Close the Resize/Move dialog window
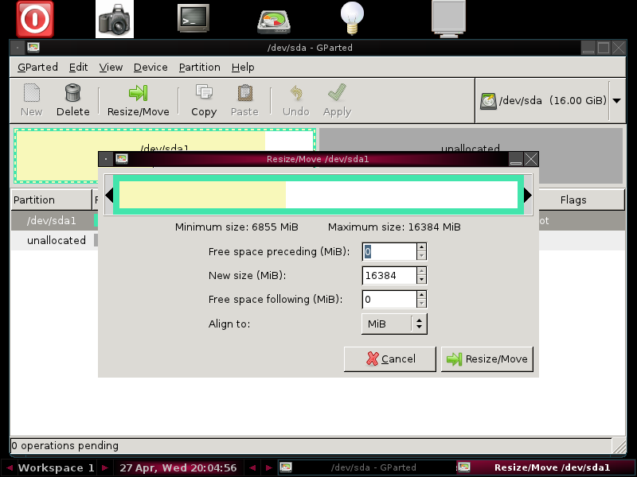This screenshot has height=477, width=637. pyautogui.click(x=531, y=159)
